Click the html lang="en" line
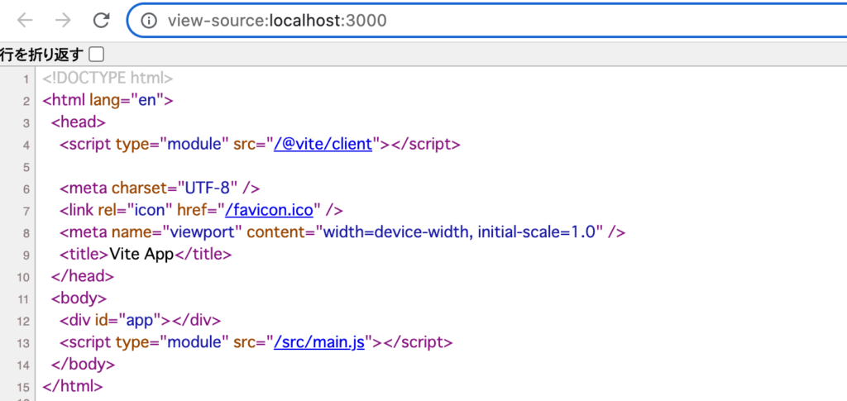Image resolution: width=847 pixels, height=401 pixels. (x=108, y=100)
